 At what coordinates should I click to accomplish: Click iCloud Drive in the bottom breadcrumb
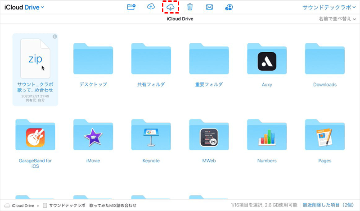22,206
